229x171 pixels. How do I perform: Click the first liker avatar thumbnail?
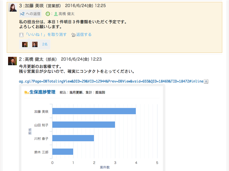25,45
